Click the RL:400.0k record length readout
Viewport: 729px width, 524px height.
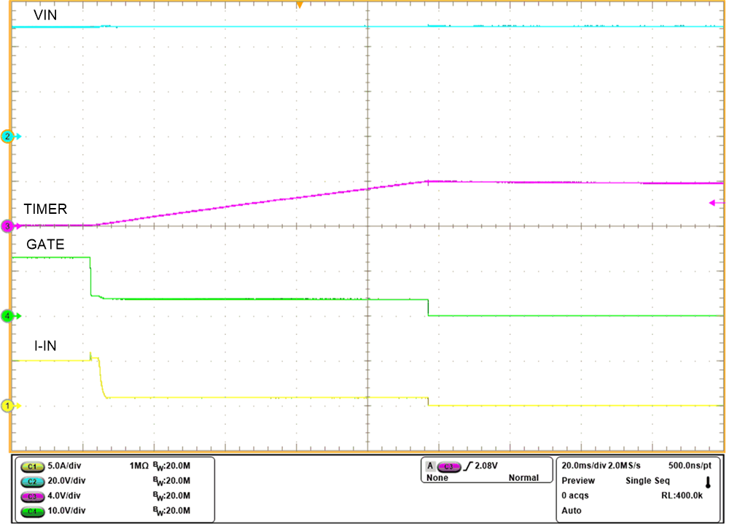point(682,496)
